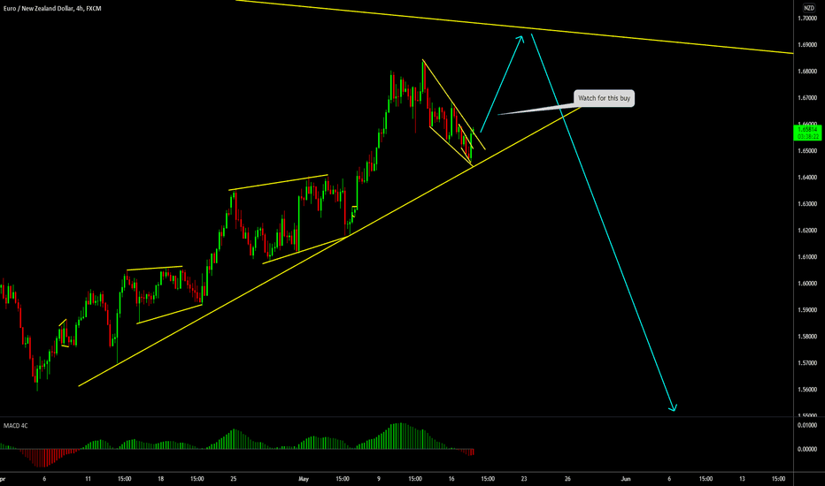Click the '26' date on time axis
The height and width of the screenshot is (486, 825).
(567, 479)
